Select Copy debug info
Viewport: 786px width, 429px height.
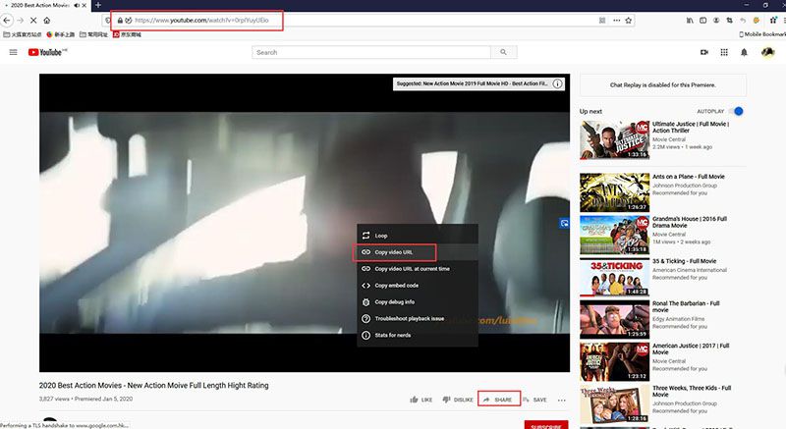pos(417,301)
